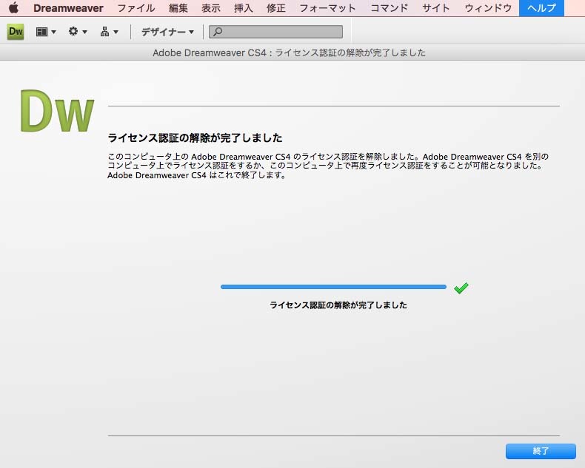
Task: Click the heading ライセンス認証の解除が完了しました
Action: [195, 138]
